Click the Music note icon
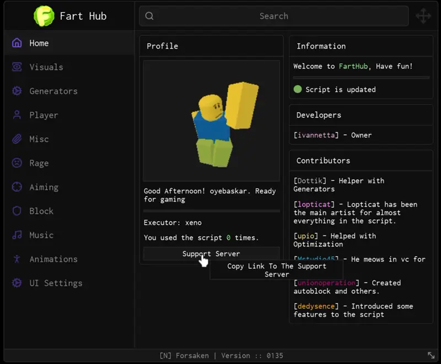 (17, 235)
